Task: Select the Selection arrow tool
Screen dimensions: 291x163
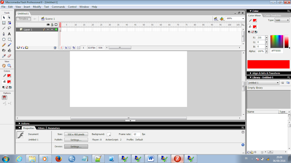Action: point(4,17)
